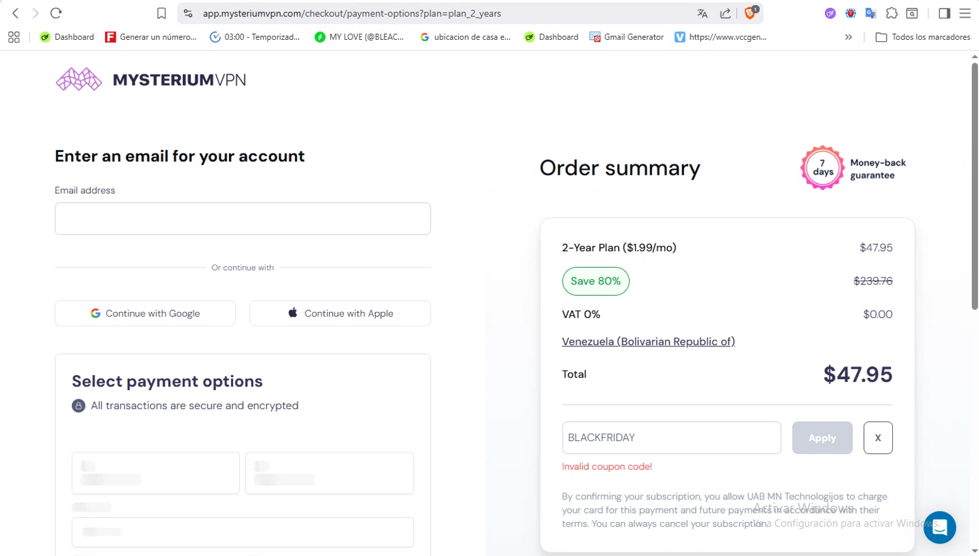The image size is (979, 556).
Task: Expand hidden bookmarks chevron
Action: pos(848,37)
